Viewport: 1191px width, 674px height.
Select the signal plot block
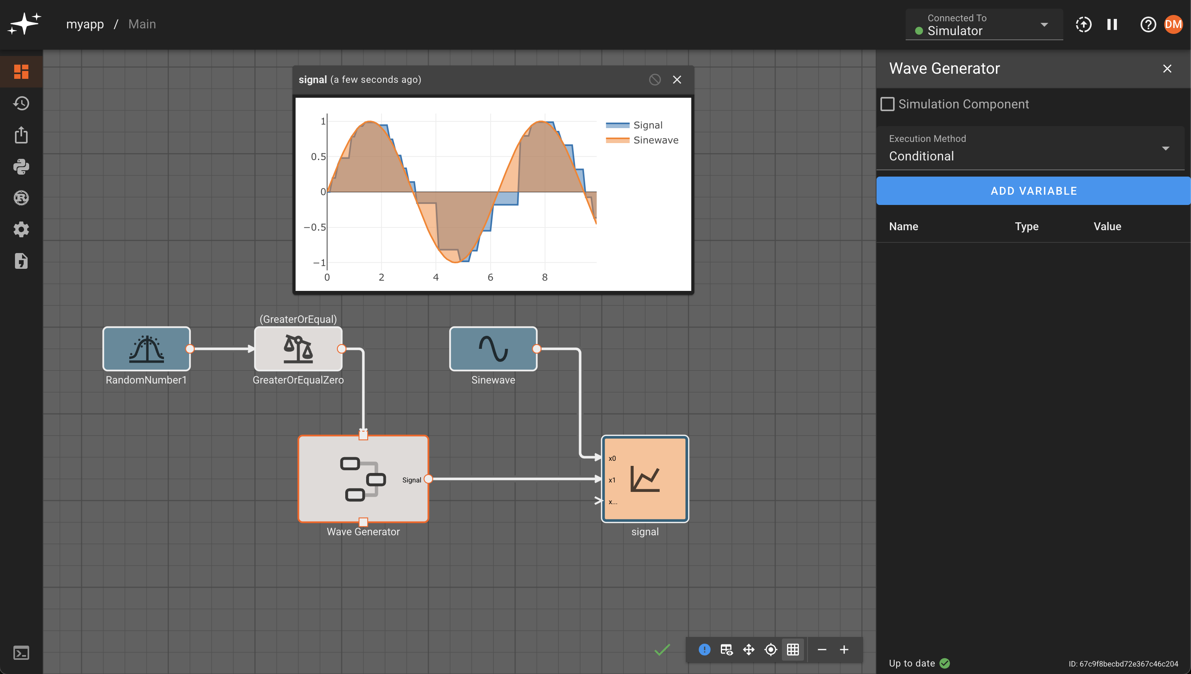(x=645, y=479)
